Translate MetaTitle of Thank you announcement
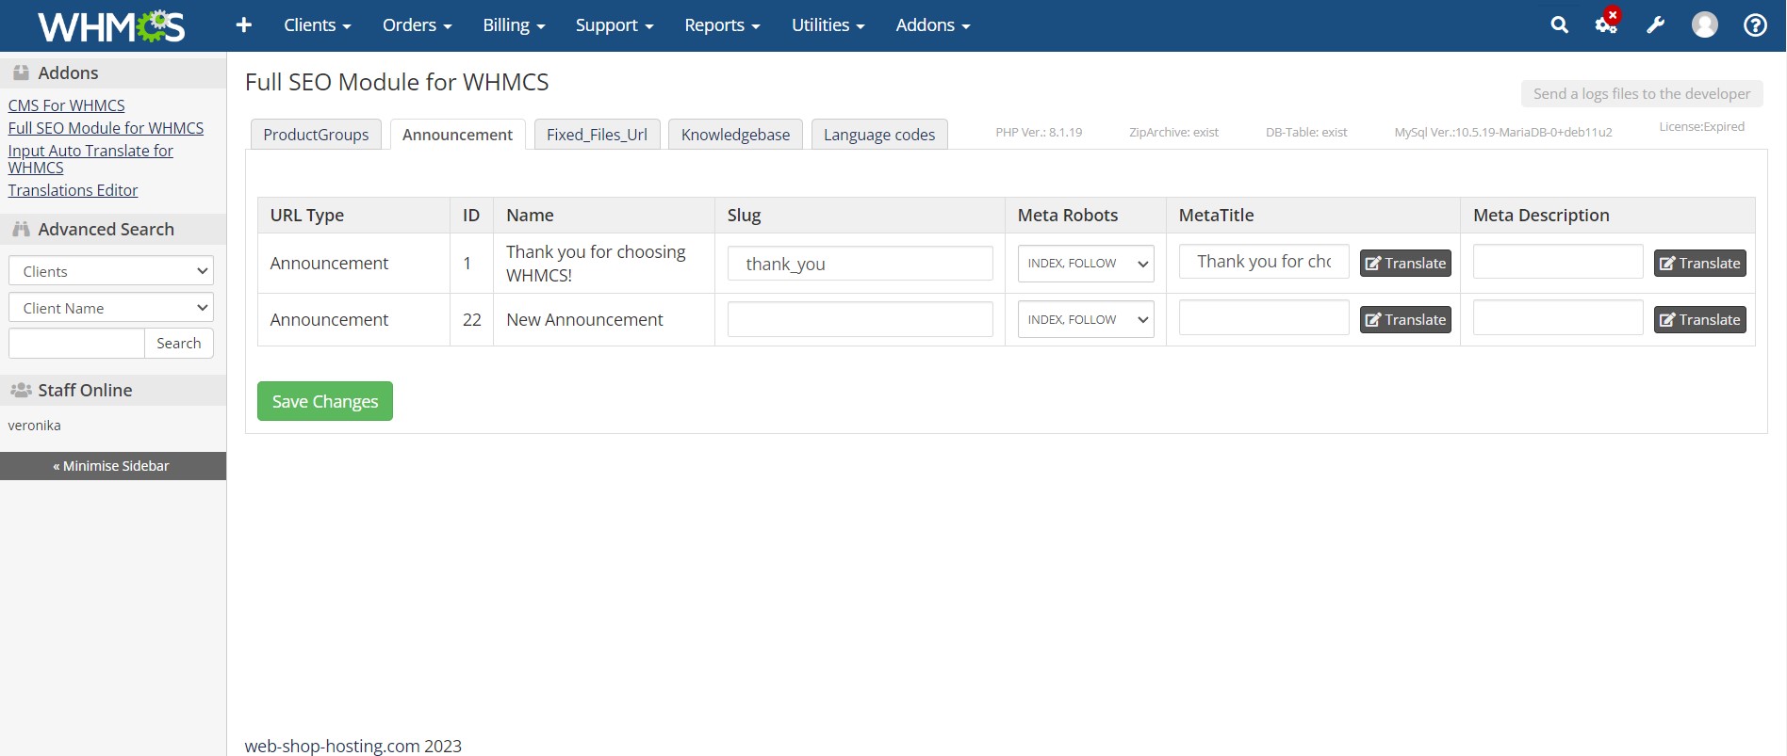The height and width of the screenshot is (756, 1787). pyautogui.click(x=1405, y=264)
